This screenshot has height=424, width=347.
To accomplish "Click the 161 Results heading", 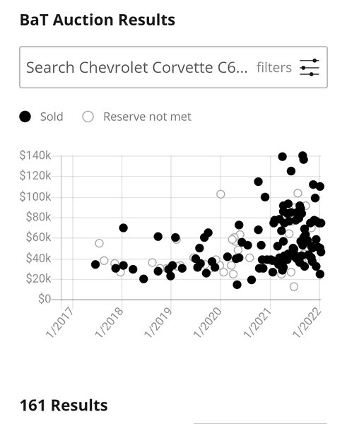I will point(64,405).
